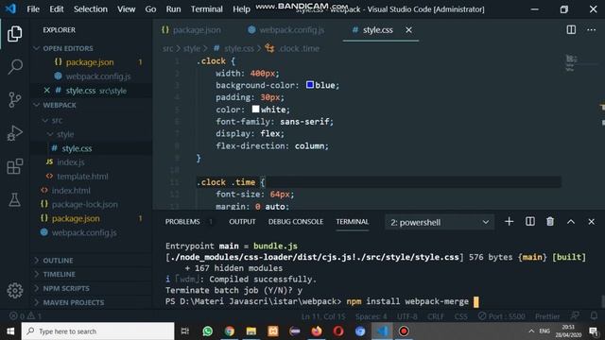Open package-lock.json in explorer tree
605x340 pixels.
85,204
